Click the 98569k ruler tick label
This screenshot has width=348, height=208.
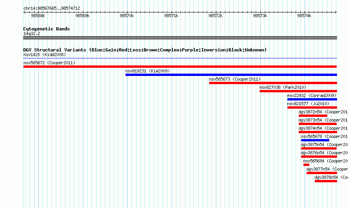(83, 16)
